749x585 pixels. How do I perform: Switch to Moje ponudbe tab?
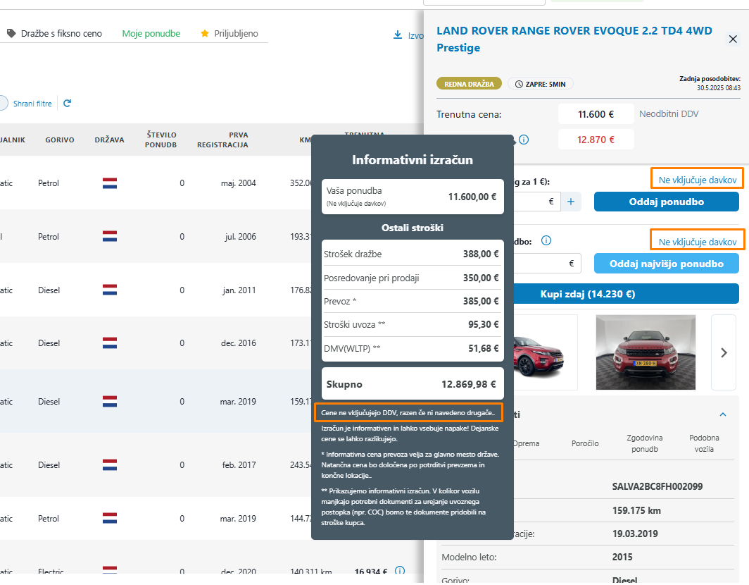point(151,34)
